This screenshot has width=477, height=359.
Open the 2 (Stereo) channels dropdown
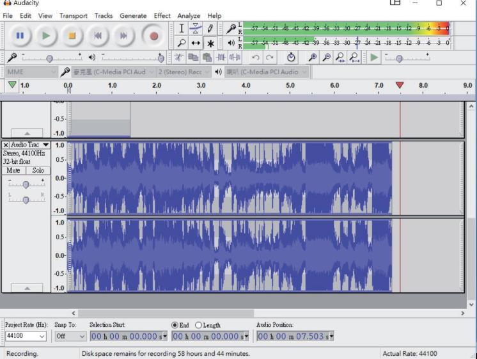coord(184,72)
